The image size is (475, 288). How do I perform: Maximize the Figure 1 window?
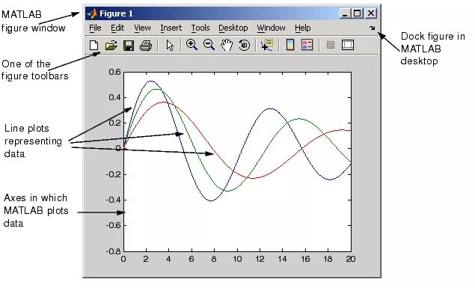358,13
